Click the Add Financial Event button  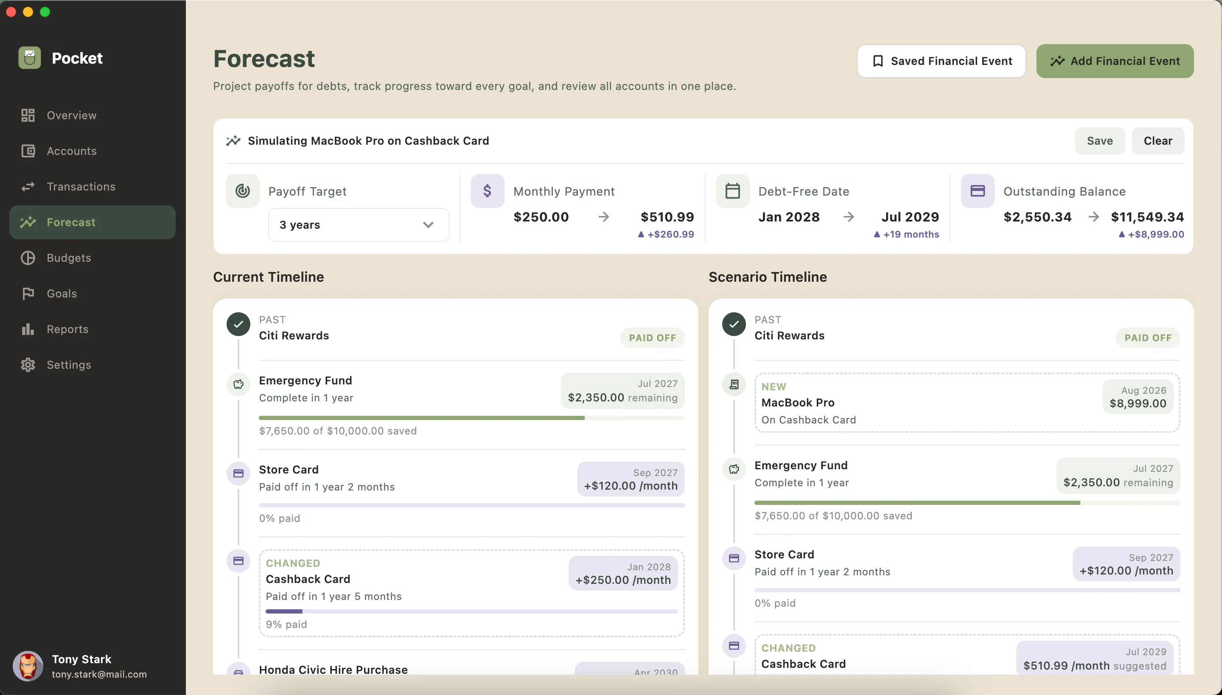click(1115, 61)
